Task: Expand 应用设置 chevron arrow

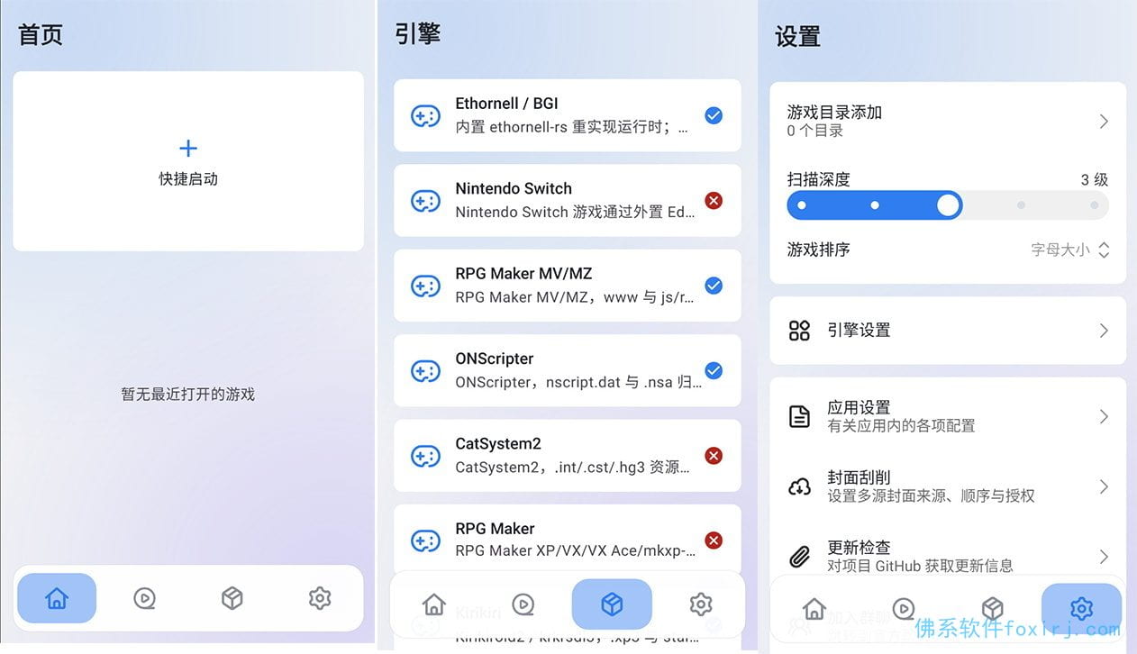Action: [x=1104, y=416]
